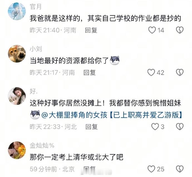Tap the username 金灿灿%
Image resolution: width=192 pixels, height=177 pixels.
(x=42, y=146)
